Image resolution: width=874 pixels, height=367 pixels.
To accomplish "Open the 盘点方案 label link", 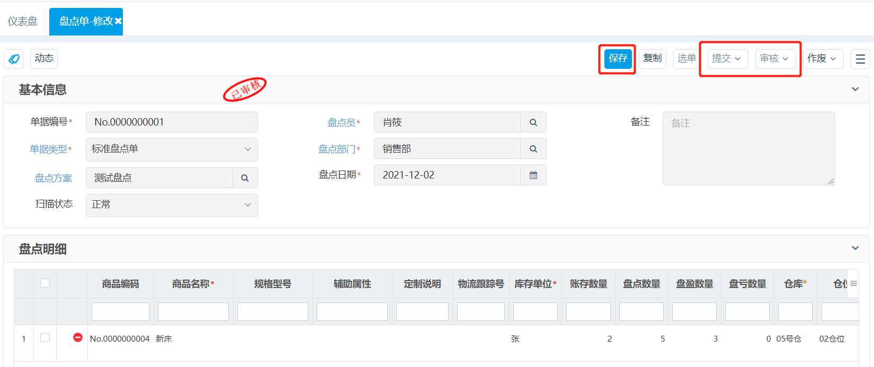I will [x=53, y=178].
